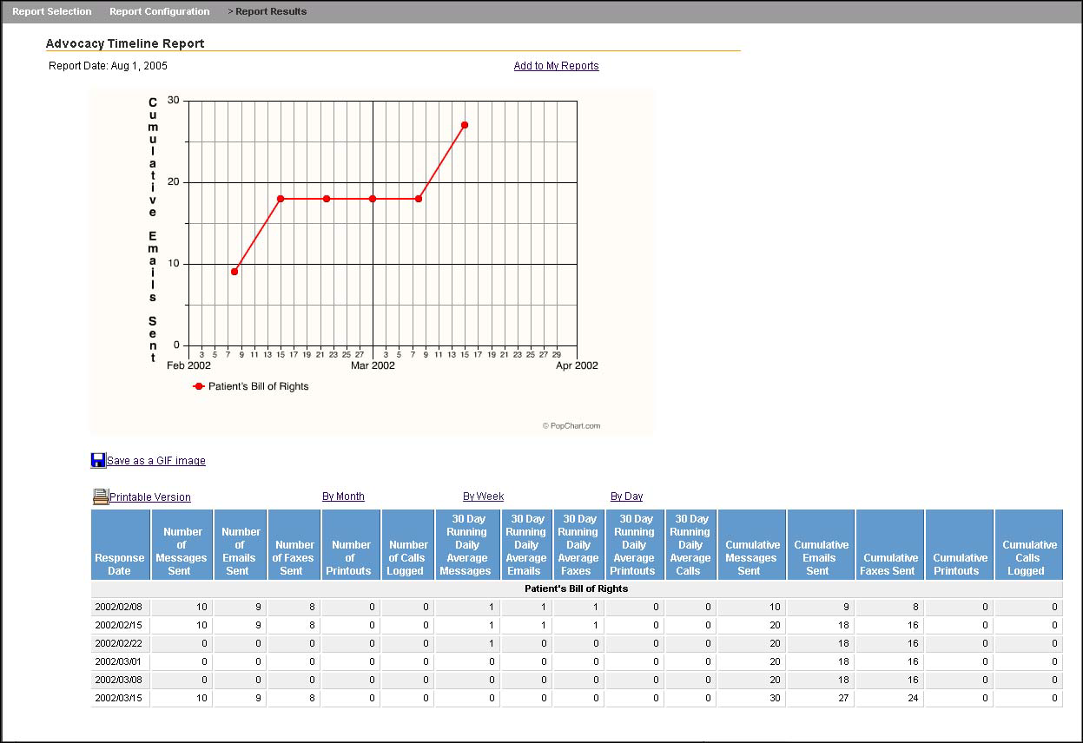This screenshot has width=1083, height=743.
Task: Select the Cumulative Printouts column header
Action: click(x=960, y=544)
